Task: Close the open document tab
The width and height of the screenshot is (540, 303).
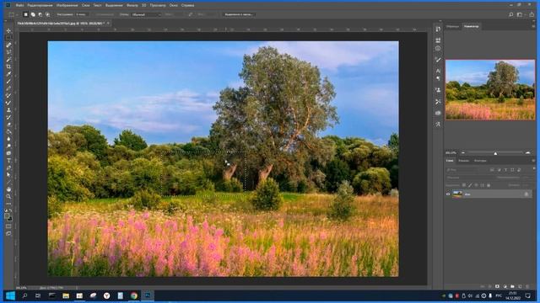Action: point(108,24)
